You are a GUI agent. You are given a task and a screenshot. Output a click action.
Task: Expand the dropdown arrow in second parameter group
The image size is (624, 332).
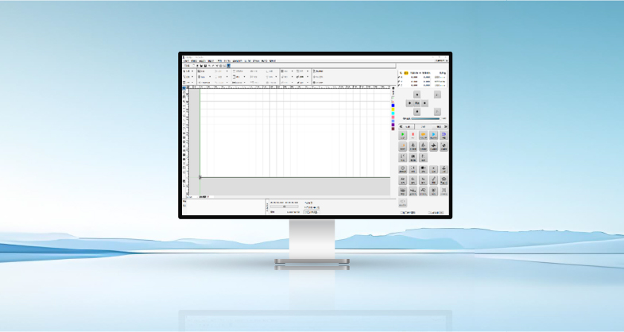coord(227,71)
